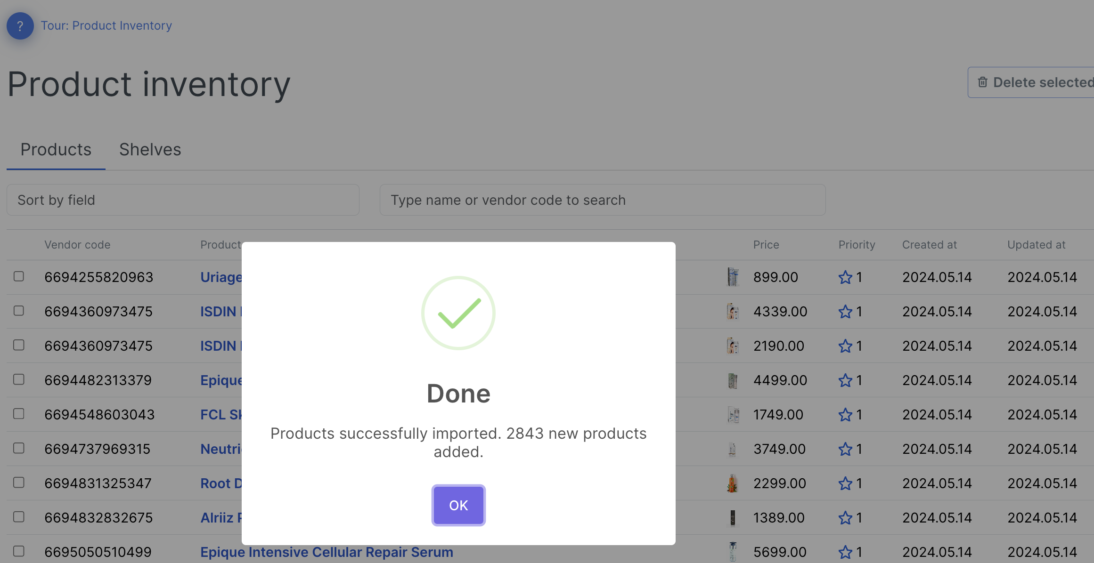Screen dimensions: 1094x563
Task: Click priority star for product 6695050510499
Action: [845, 552]
